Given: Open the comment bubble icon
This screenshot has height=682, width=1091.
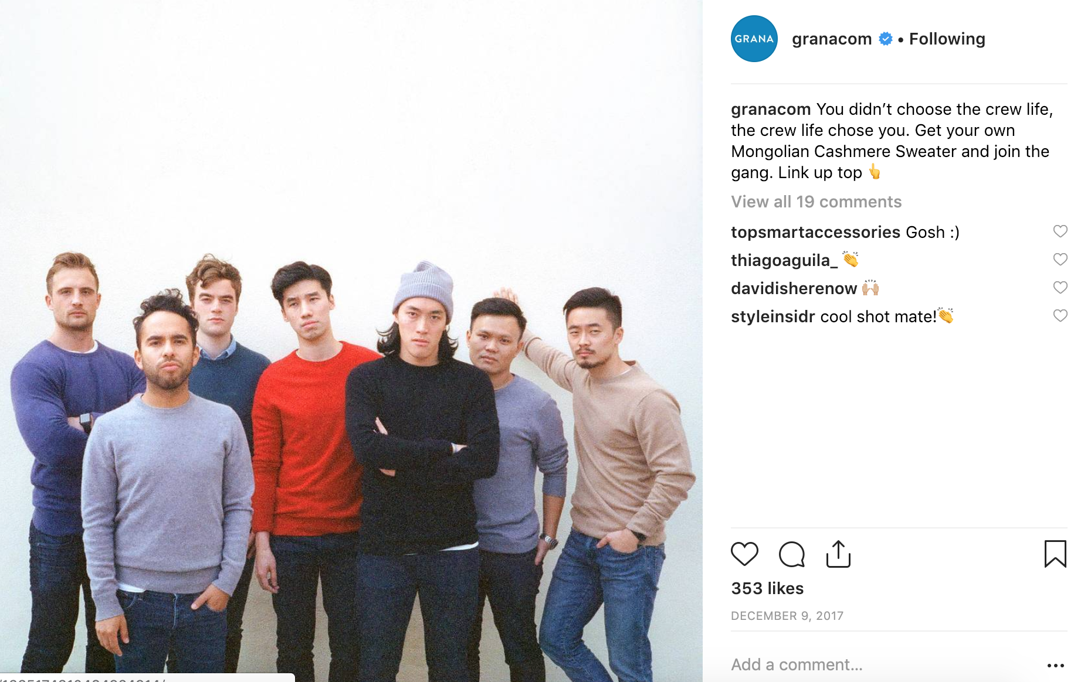Looking at the screenshot, I should (x=791, y=554).
